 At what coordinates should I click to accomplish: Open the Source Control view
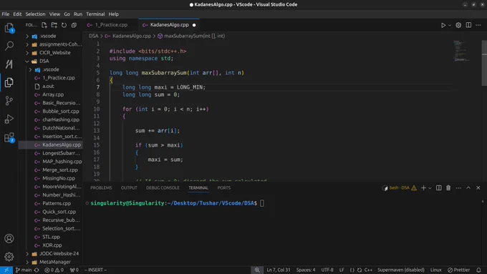(9, 101)
